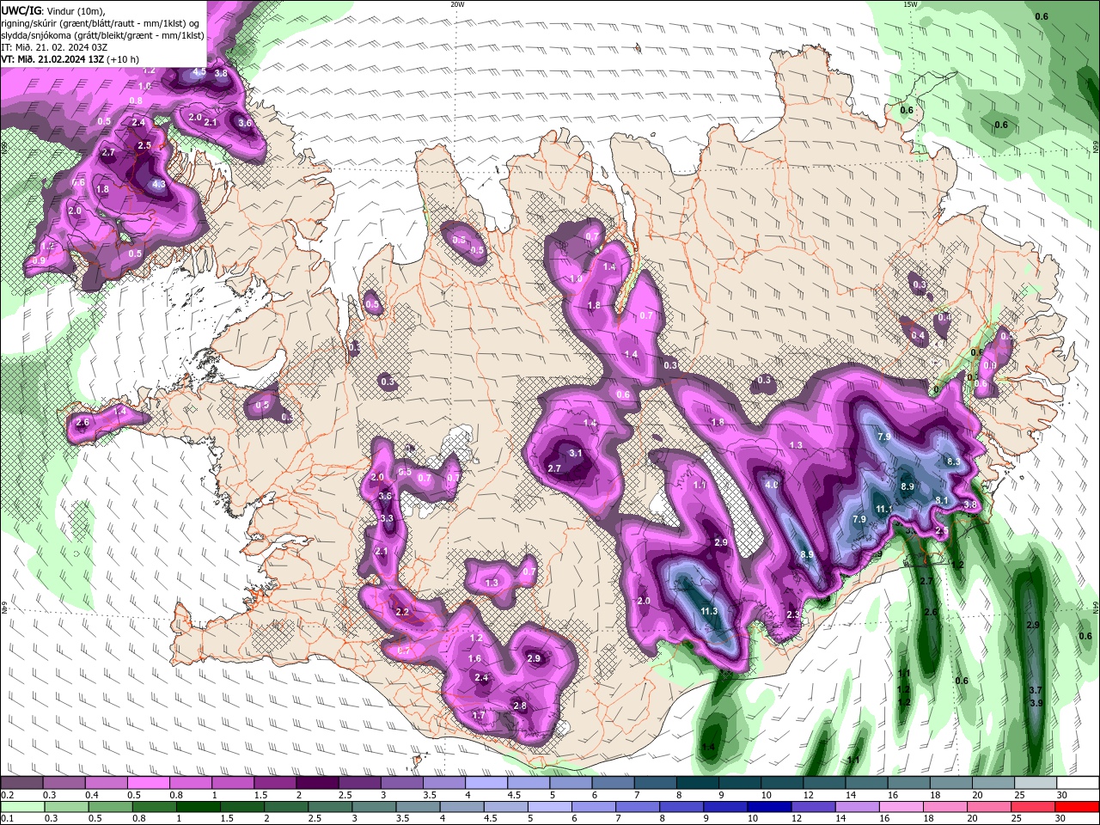Click the pink rain legend swatch labeled 16
The height and width of the screenshot is (825, 1100).
(903, 807)
